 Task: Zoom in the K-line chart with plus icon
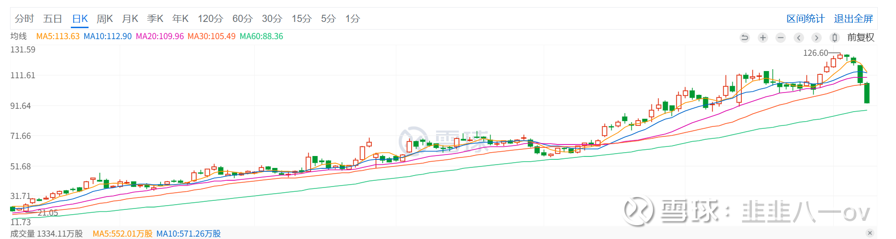coord(763,37)
